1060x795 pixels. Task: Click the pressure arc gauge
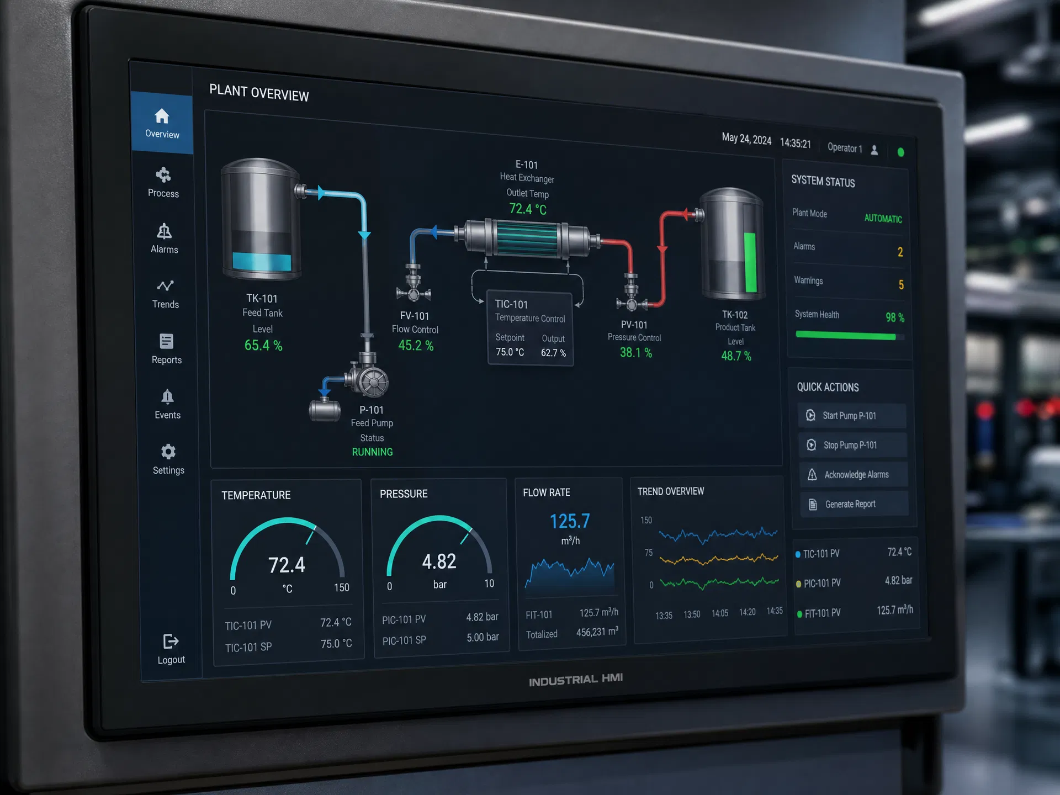(x=439, y=544)
